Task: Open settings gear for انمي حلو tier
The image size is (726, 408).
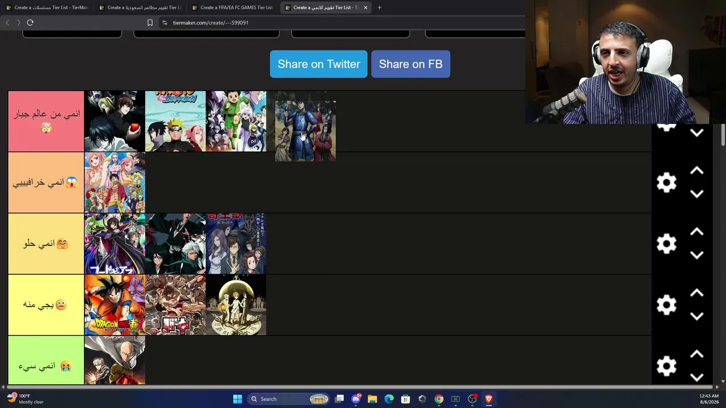Action: (x=666, y=244)
